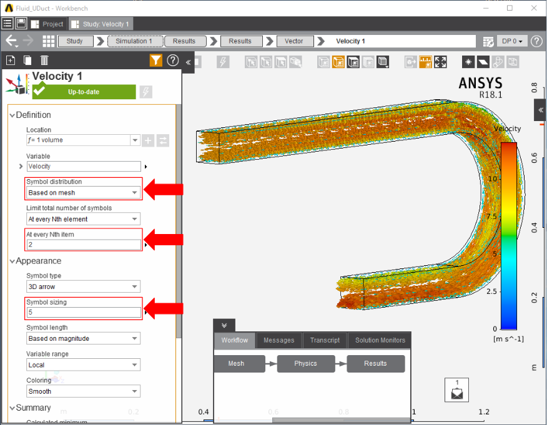547x425 pixels.
Task: Toggle the dark display cube icon
Action: pos(353,62)
